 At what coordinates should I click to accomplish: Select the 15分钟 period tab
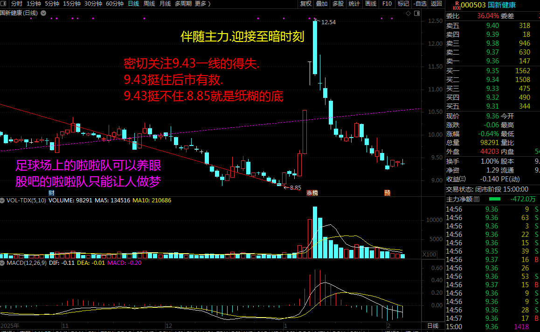point(72,3)
